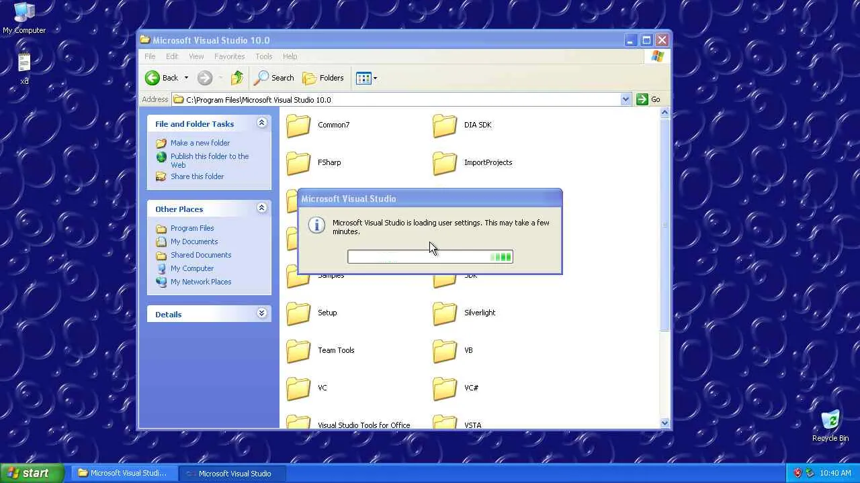Select the Silverlight folder

click(464, 313)
